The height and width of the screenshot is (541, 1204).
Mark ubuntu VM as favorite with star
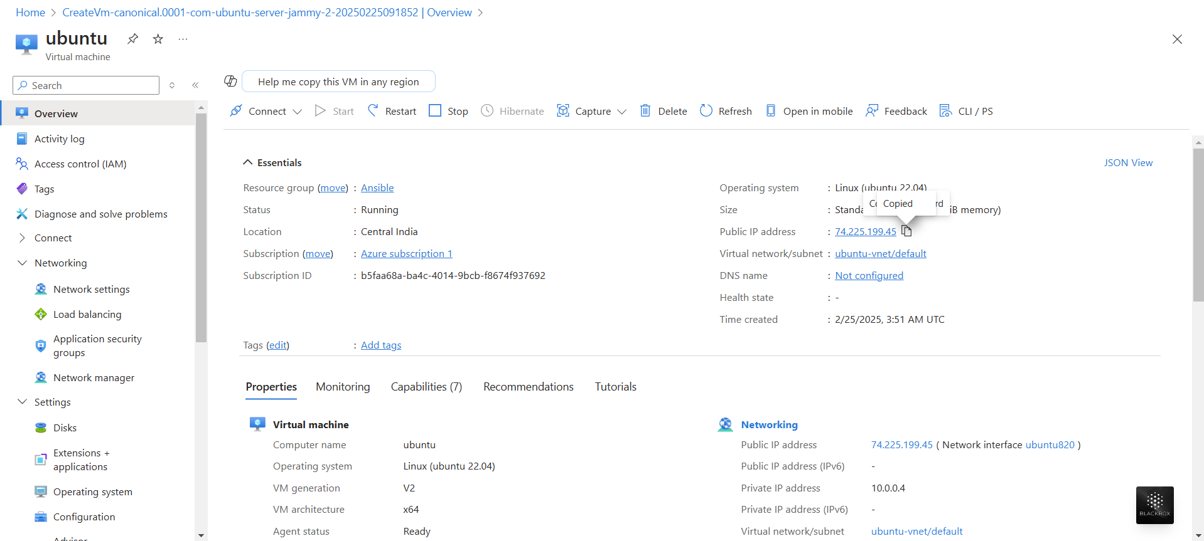click(x=158, y=39)
